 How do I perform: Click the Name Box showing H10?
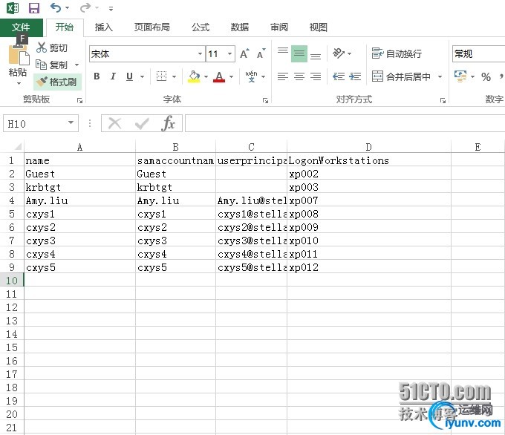41,123
